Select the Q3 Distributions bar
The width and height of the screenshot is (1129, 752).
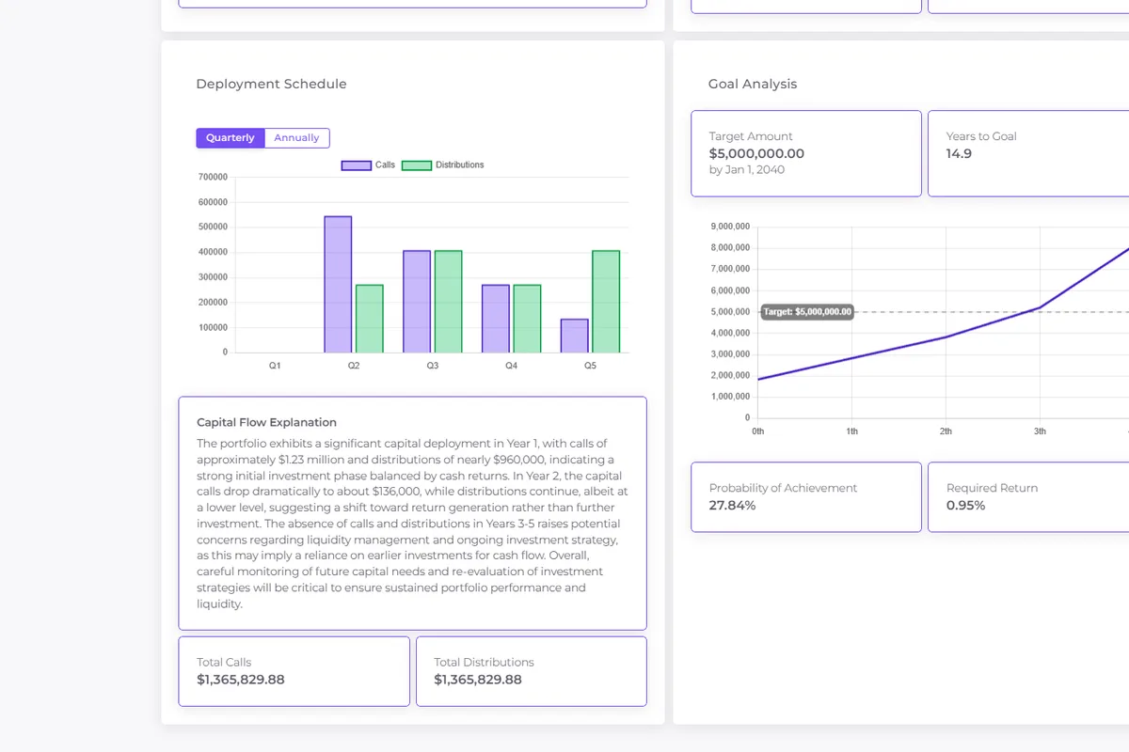pyautogui.click(x=449, y=302)
